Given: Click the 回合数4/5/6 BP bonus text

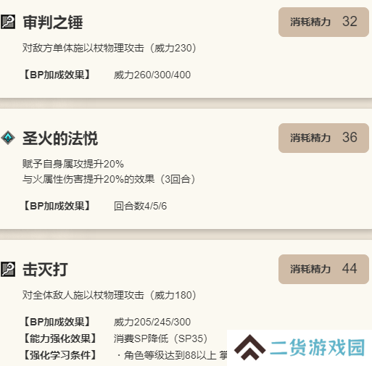Looking at the screenshot, I should (140, 206).
